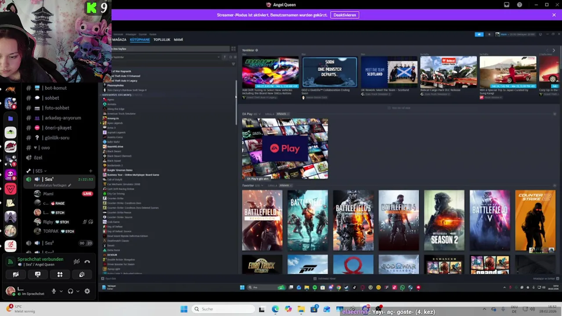This screenshot has height=316, width=562.
Task: Open Battlefield 3 game cover
Action: (x=353, y=220)
